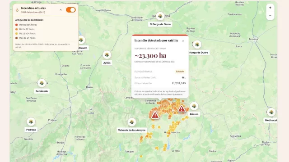Click the brown Más de 24 horas swatch
Image resolution: width=289 pixels, height=162 pixels.
(16, 38)
